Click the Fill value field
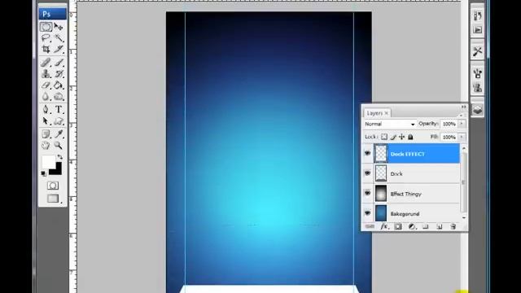Viewport: 521px width, 293px height. (x=449, y=137)
